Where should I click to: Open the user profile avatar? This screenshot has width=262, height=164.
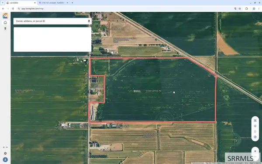5,160
